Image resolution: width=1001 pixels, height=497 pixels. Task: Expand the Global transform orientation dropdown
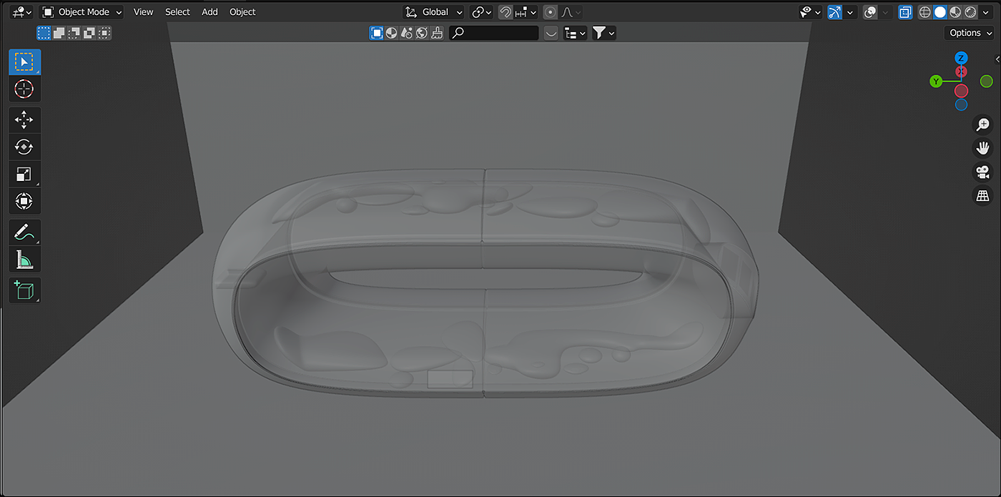434,12
